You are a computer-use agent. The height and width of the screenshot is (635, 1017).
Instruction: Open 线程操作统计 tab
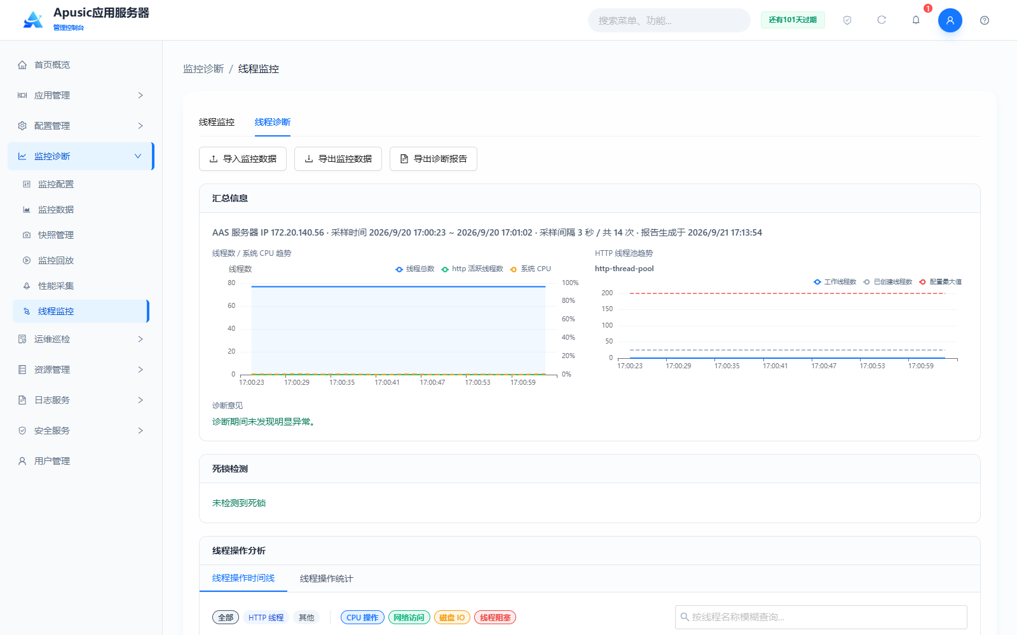[326, 578]
